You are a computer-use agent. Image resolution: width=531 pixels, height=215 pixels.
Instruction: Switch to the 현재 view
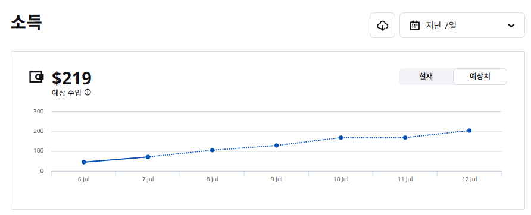[x=426, y=77]
